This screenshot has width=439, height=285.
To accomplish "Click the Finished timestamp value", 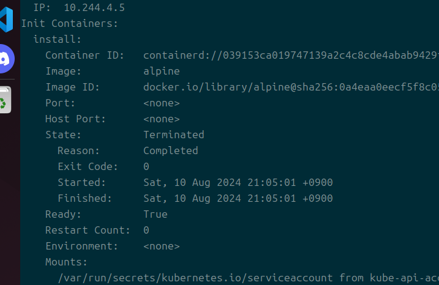I will 238,198.
